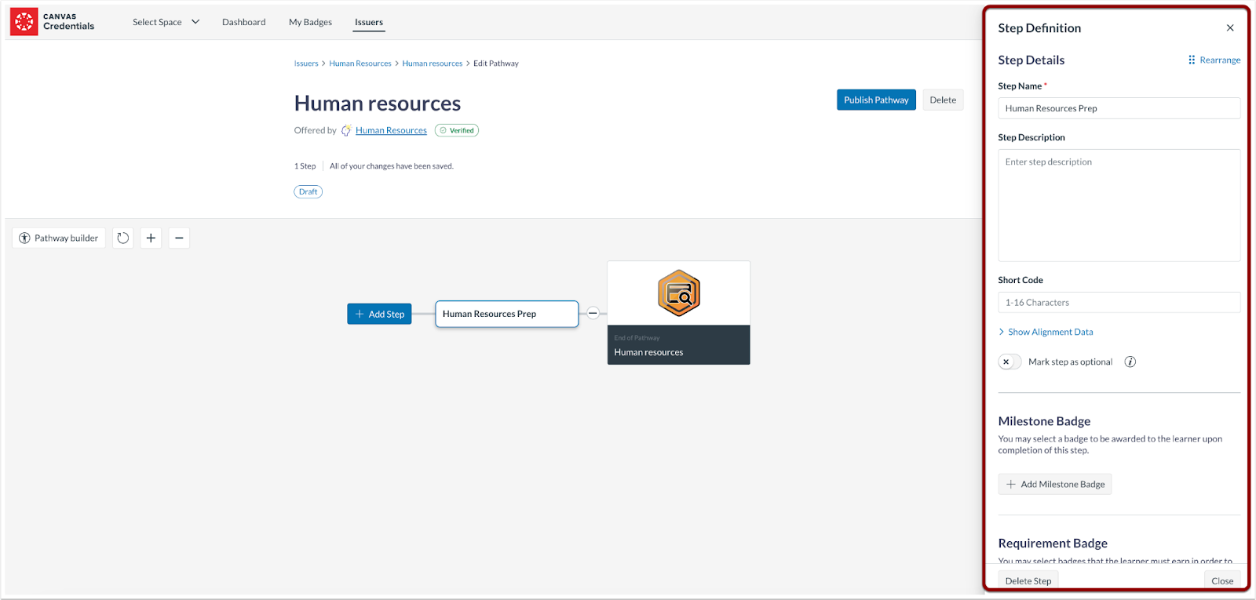The width and height of the screenshot is (1256, 600).
Task: Close the Step Definition panel with X
Action: pos(1230,28)
